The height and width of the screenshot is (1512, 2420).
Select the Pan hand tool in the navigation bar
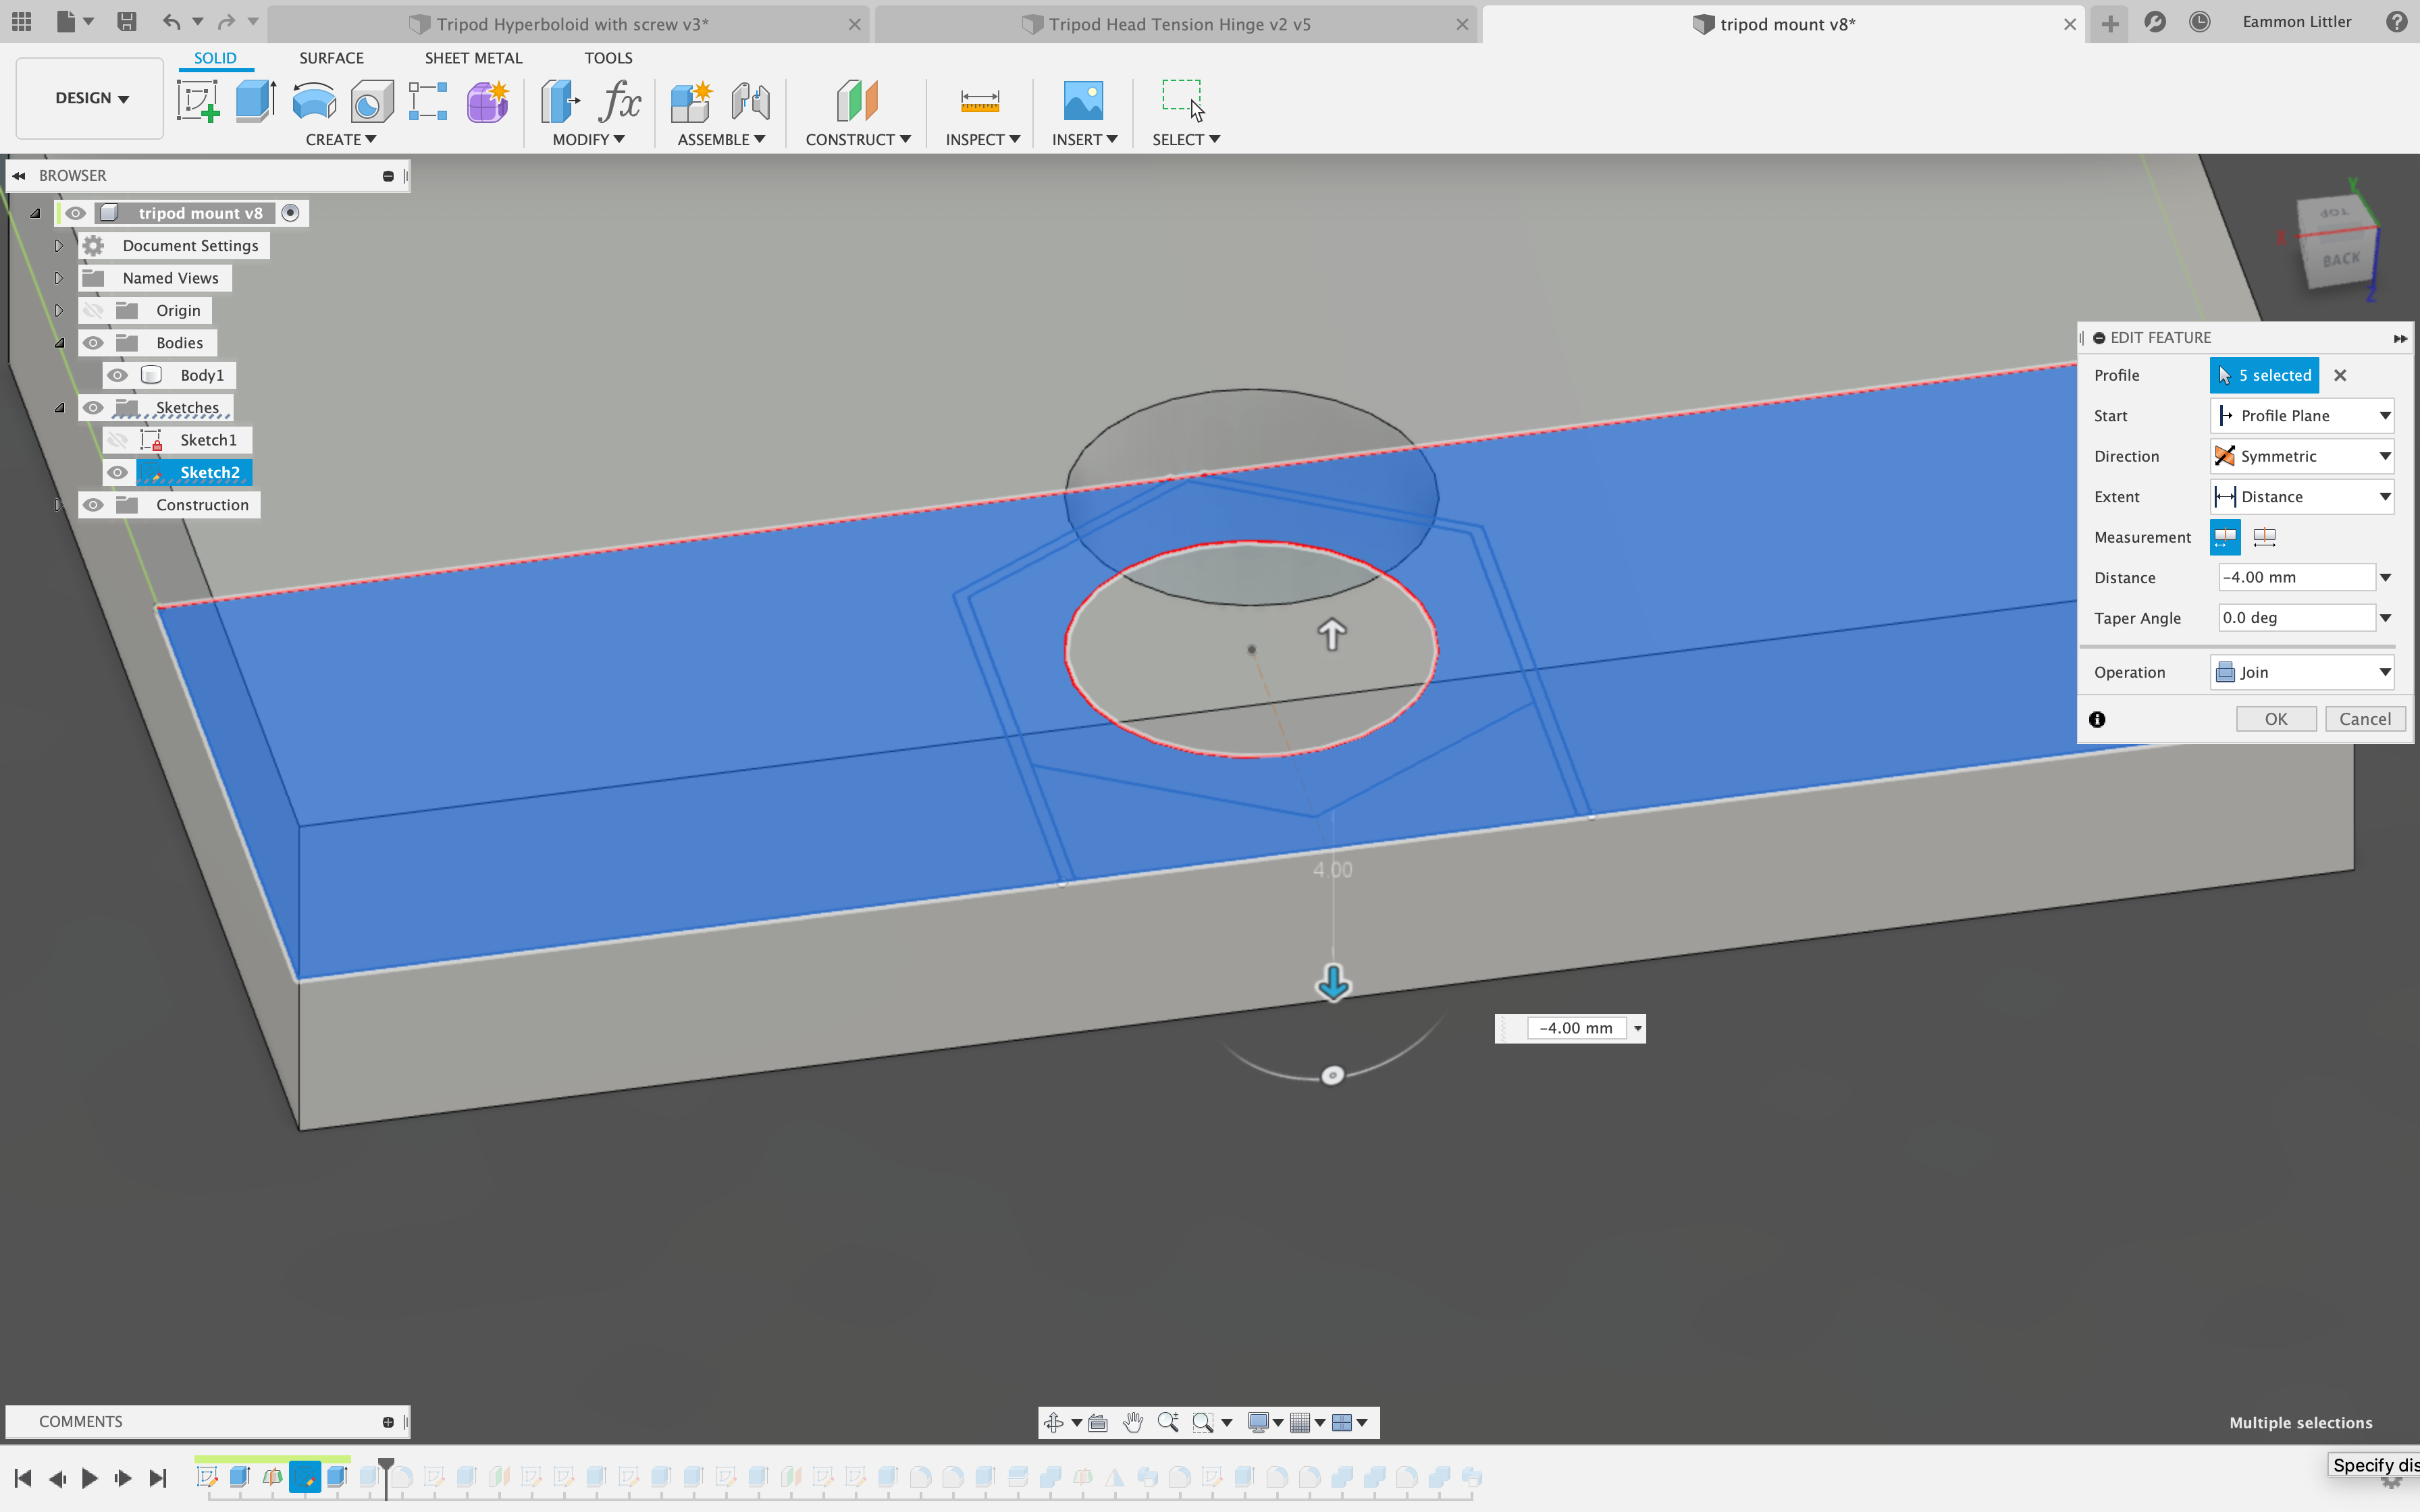tap(1132, 1422)
